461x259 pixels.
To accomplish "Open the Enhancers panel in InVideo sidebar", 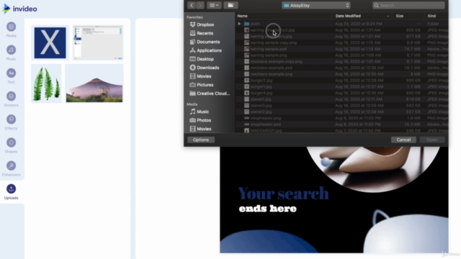I will pos(12,169).
